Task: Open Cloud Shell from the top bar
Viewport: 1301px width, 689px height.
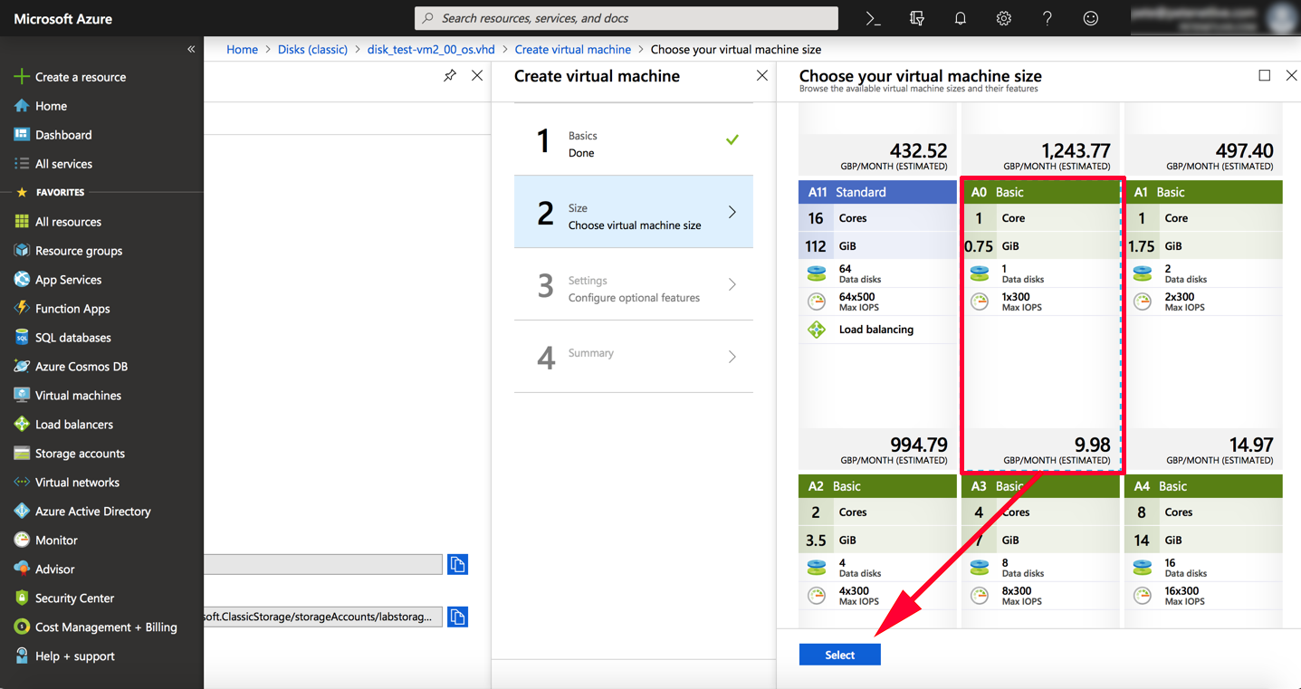Action: (873, 18)
